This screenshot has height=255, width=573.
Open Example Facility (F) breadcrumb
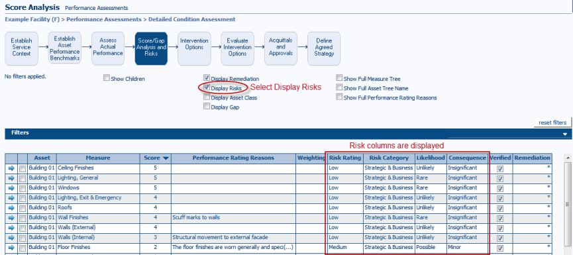pos(32,19)
